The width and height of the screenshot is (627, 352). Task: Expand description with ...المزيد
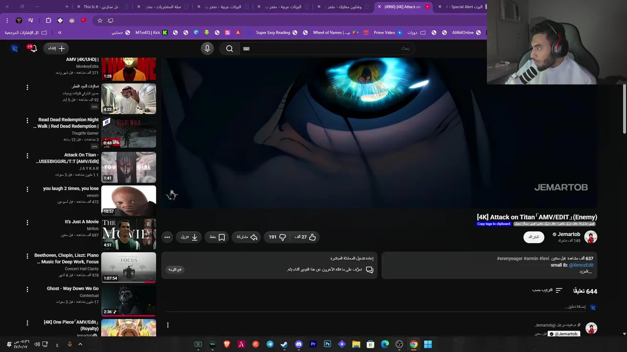click(x=586, y=271)
